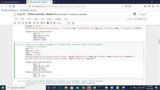Toggle Firefox sidebar icon

tap(149, 6)
